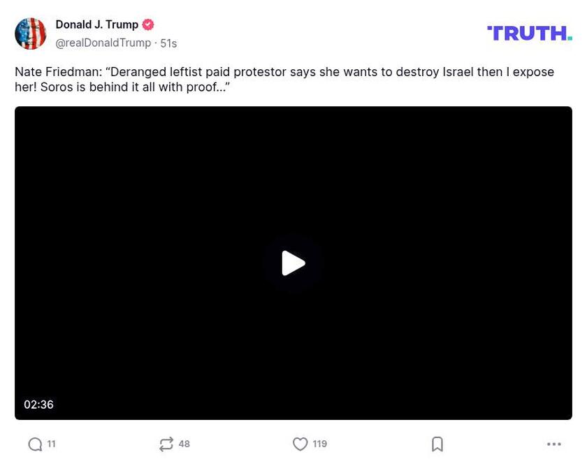Screen dimensions: 587x471
Task: Open the reply icon on Trump's post
Action: [x=34, y=444]
